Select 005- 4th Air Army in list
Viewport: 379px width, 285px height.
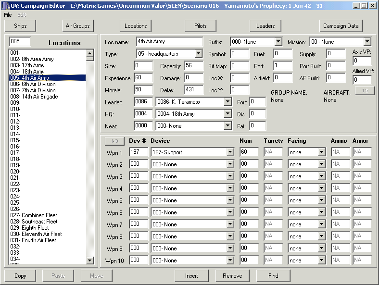pyautogui.click(x=47, y=78)
